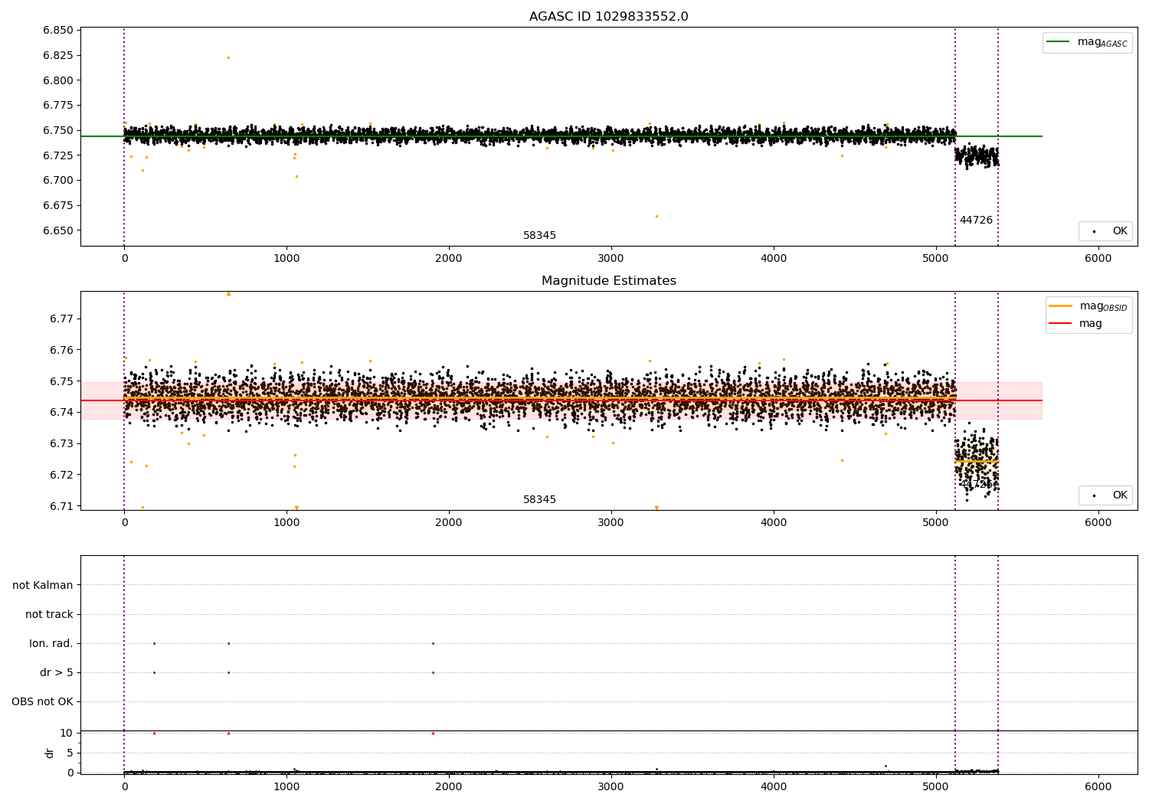Click the 'Ion. rad.' axis label

(x=51, y=643)
